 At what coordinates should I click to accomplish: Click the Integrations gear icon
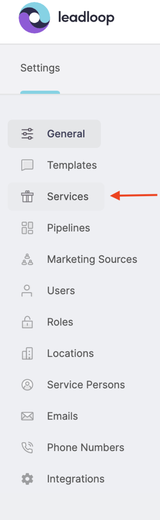click(27, 479)
